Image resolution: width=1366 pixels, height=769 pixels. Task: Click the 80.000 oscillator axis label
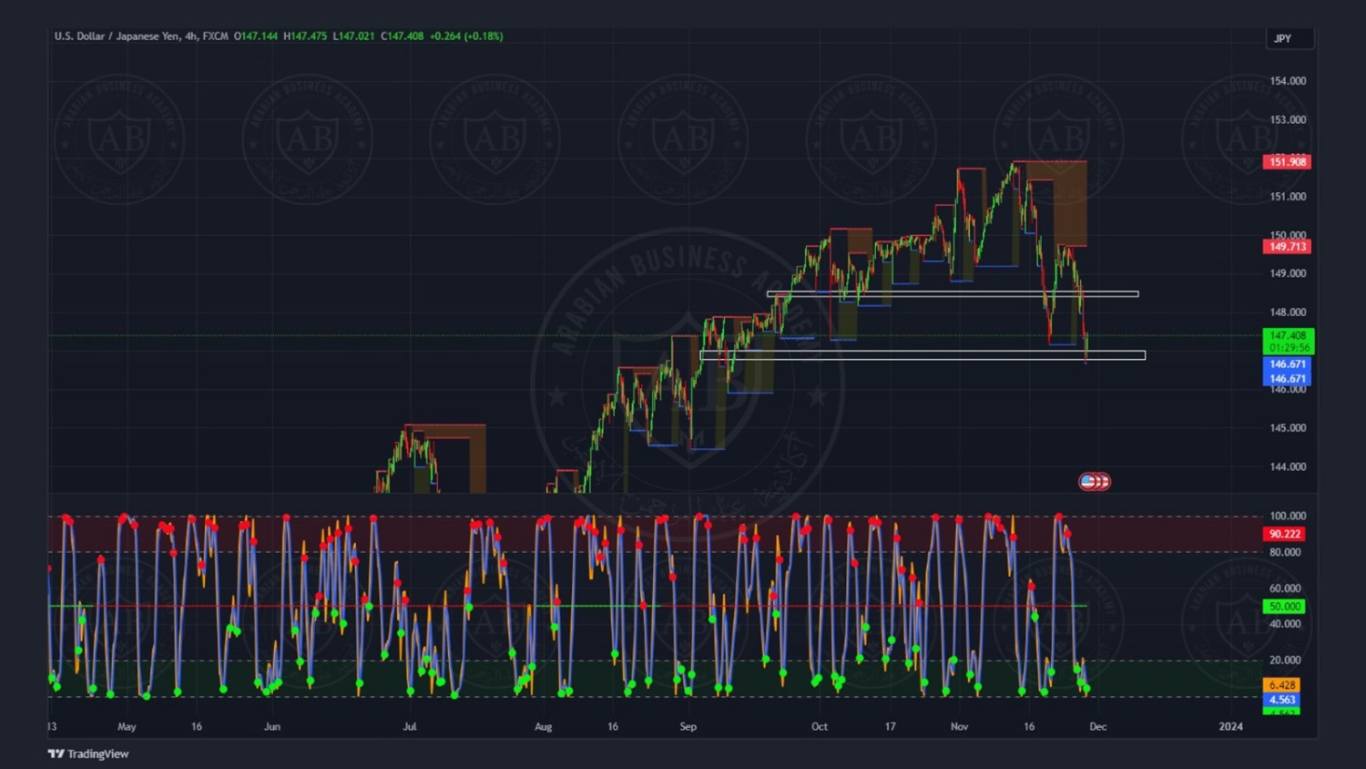coord(1285,552)
